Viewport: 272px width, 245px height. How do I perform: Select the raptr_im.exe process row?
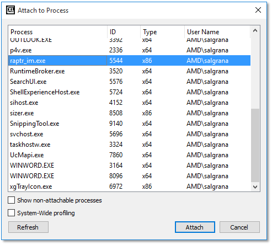pos(130,61)
